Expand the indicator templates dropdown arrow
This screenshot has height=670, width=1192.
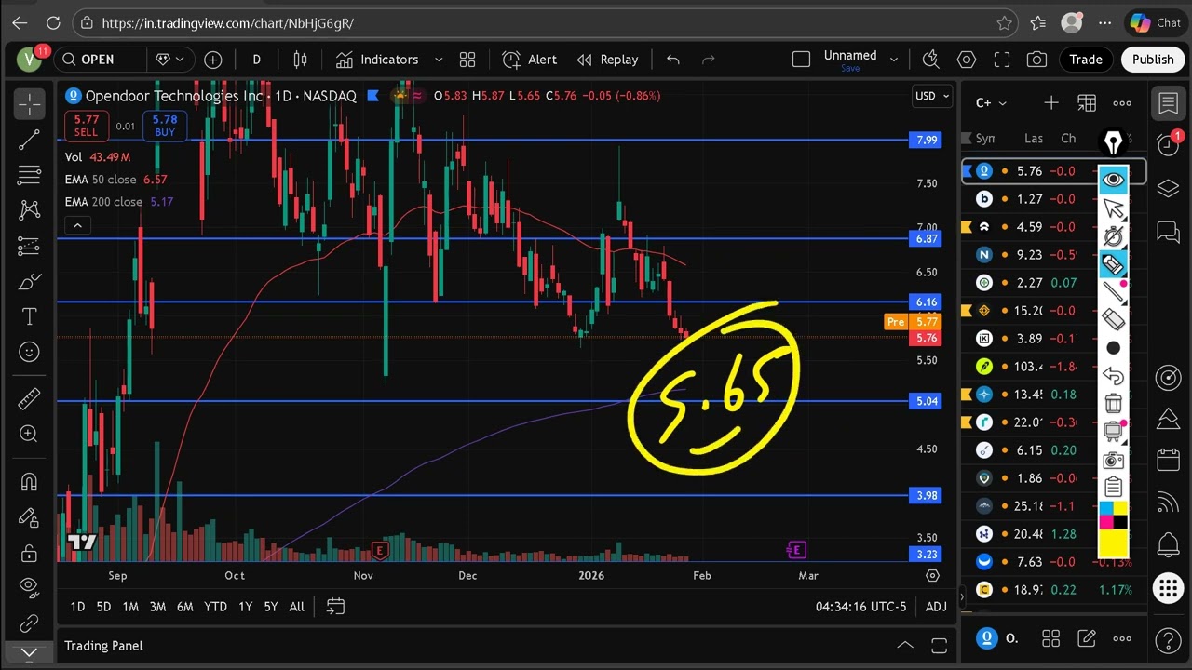[439, 60]
